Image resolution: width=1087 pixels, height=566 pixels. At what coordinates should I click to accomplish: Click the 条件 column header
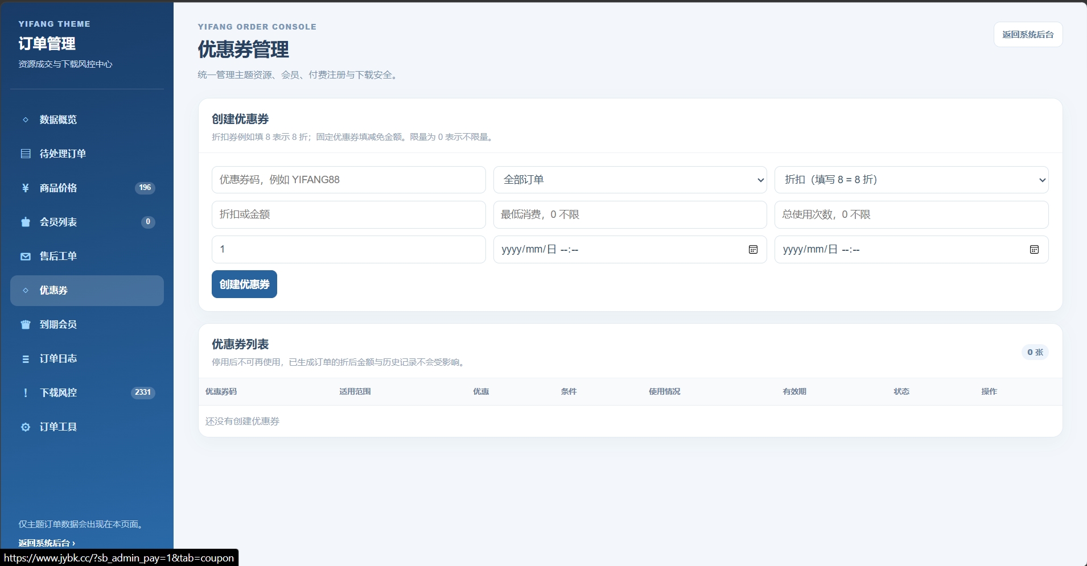point(569,391)
